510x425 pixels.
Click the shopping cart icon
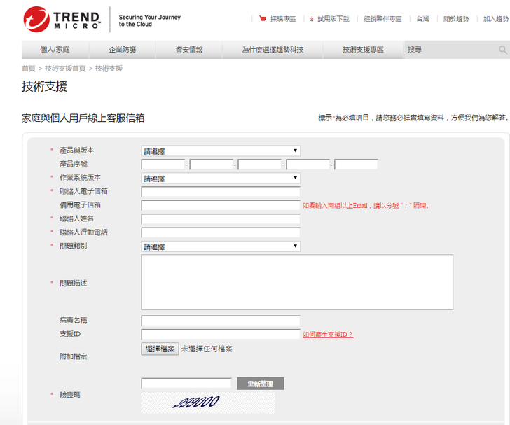click(262, 18)
